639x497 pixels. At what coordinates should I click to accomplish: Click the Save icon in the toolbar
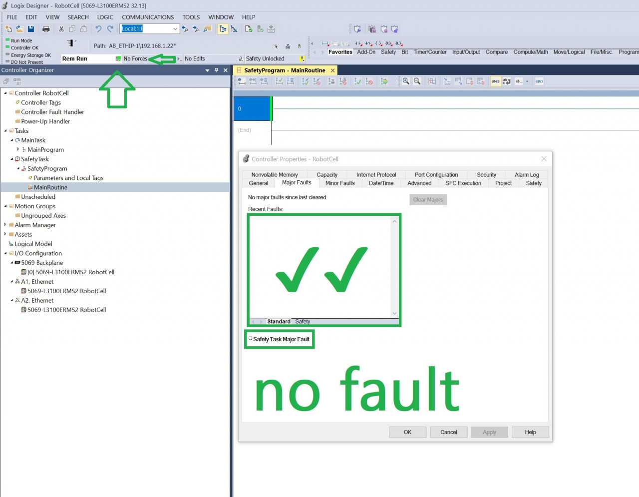tap(31, 29)
